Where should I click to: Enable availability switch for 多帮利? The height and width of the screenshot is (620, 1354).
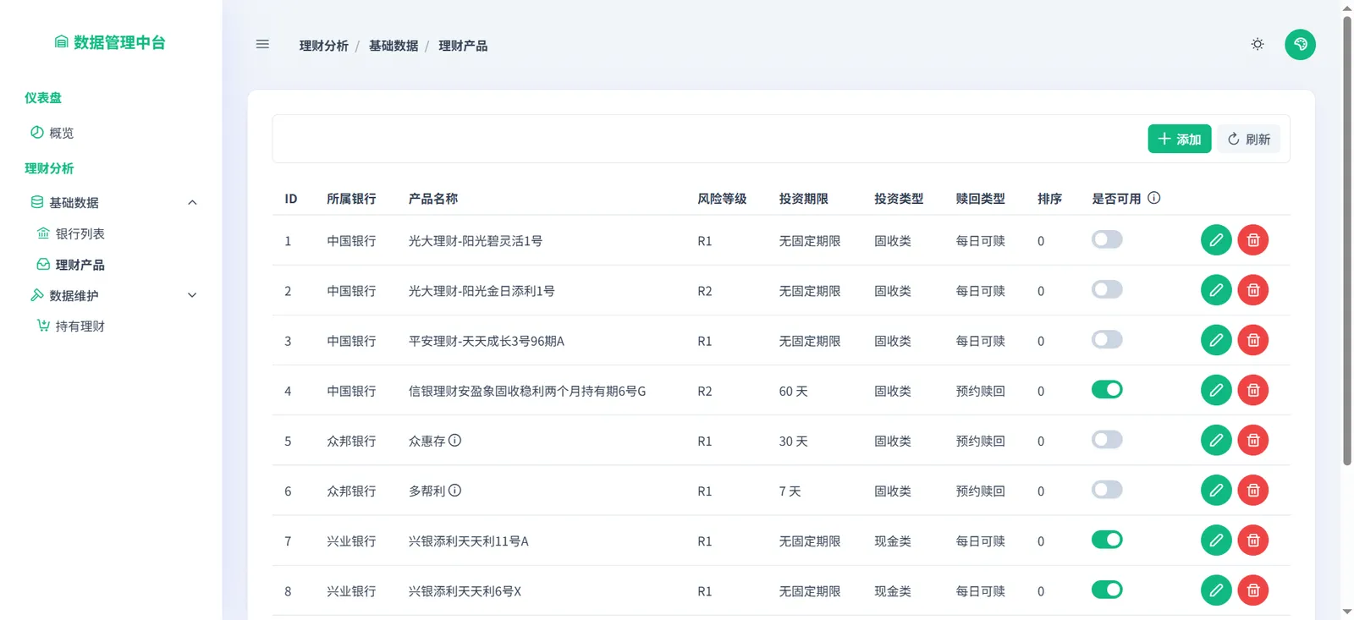pos(1107,489)
